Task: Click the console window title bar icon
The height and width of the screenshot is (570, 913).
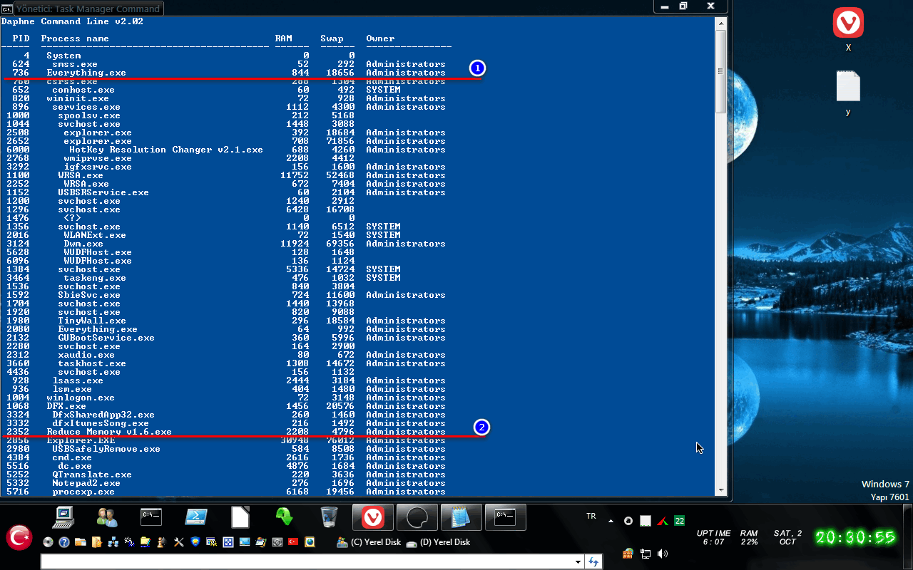Action: (6, 9)
